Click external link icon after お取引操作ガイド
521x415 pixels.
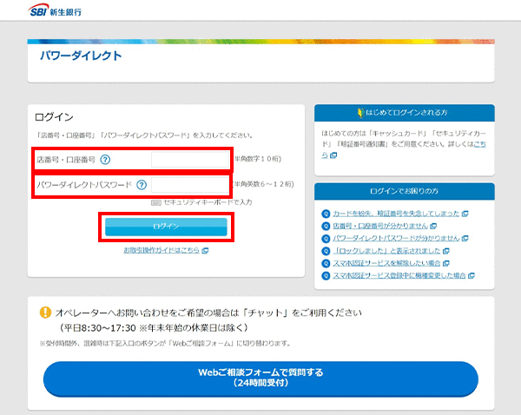205,251
